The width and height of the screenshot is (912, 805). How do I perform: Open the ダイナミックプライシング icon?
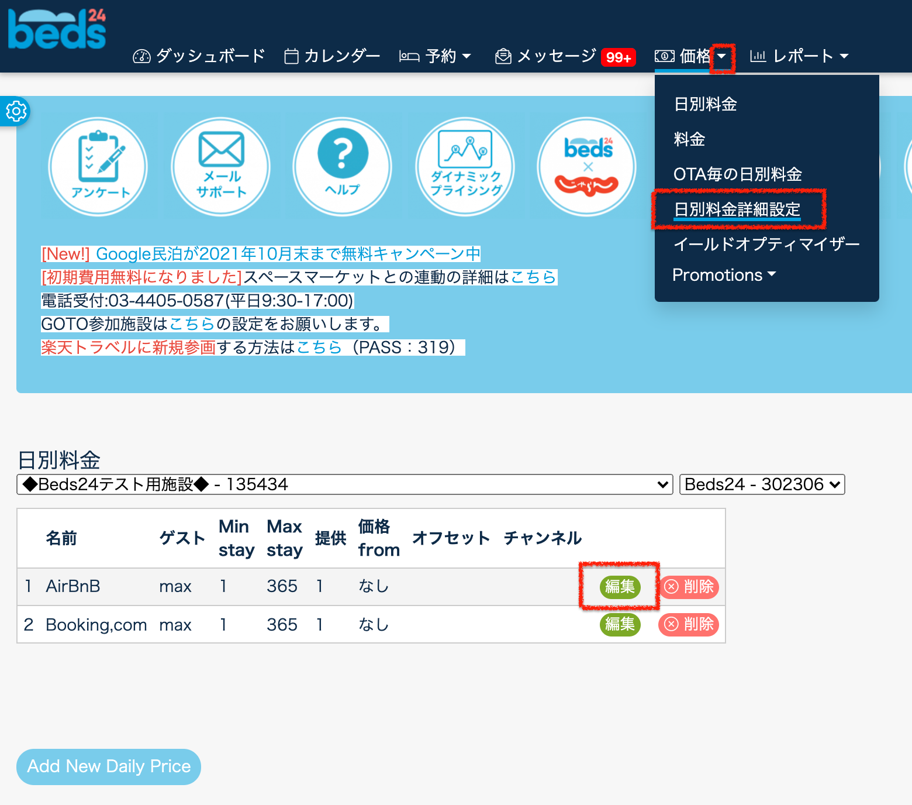coord(465,167)
